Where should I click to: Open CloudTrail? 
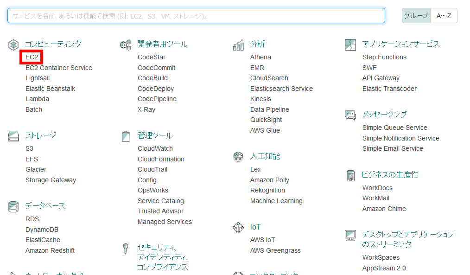tap(152, 169)
